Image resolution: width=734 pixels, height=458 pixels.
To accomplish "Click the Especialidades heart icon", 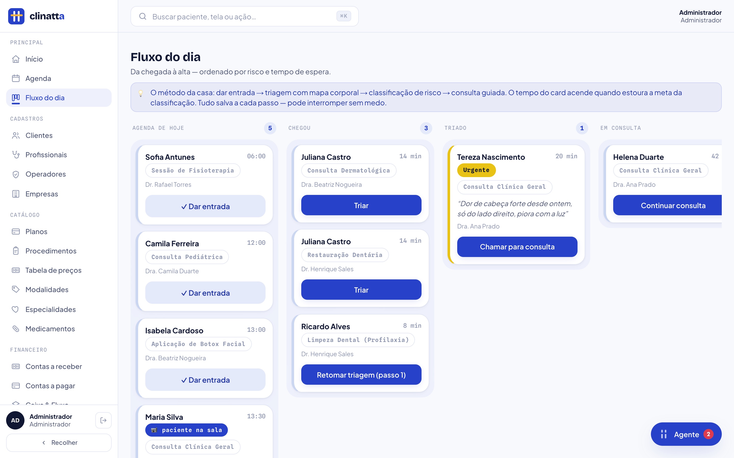I will (16, 309).
